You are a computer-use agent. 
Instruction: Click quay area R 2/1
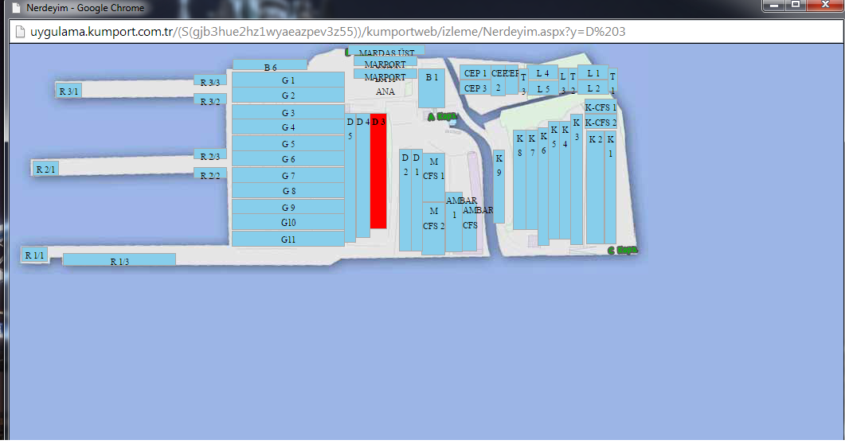45,169
